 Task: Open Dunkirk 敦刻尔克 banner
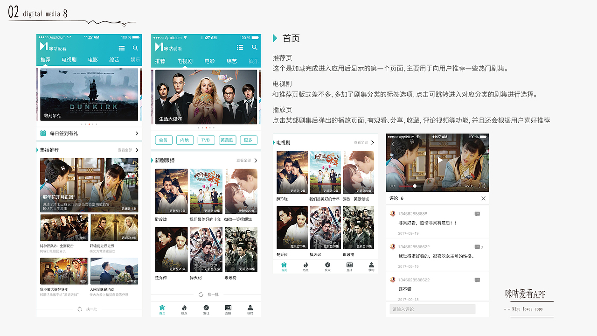point(89,95)
